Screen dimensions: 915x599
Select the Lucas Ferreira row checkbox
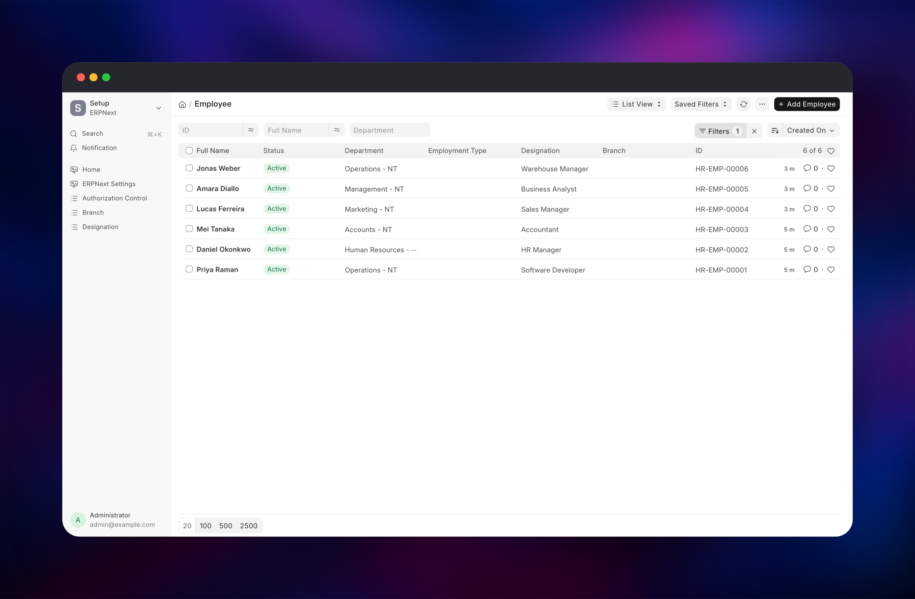189,208
